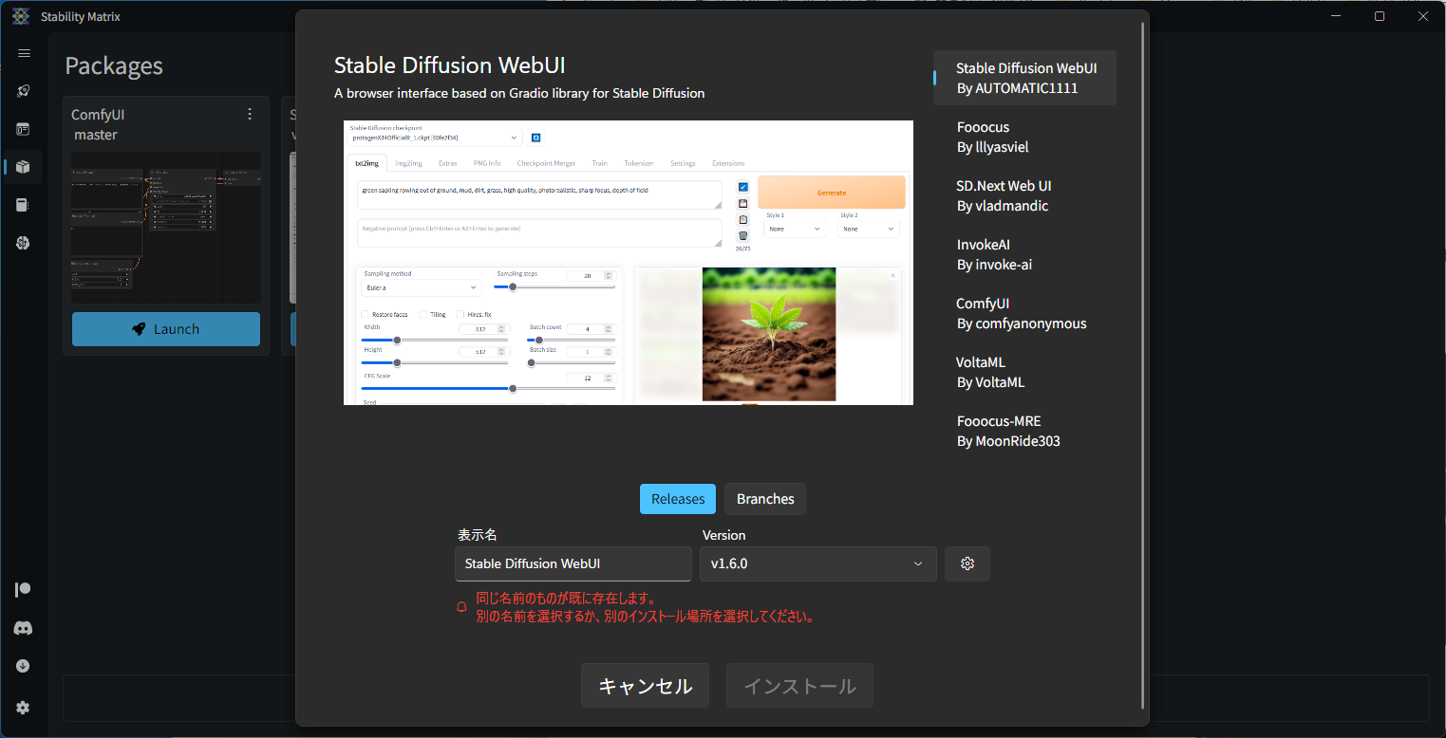
Task: Click the Packages page heading
Action: (114, 65)
